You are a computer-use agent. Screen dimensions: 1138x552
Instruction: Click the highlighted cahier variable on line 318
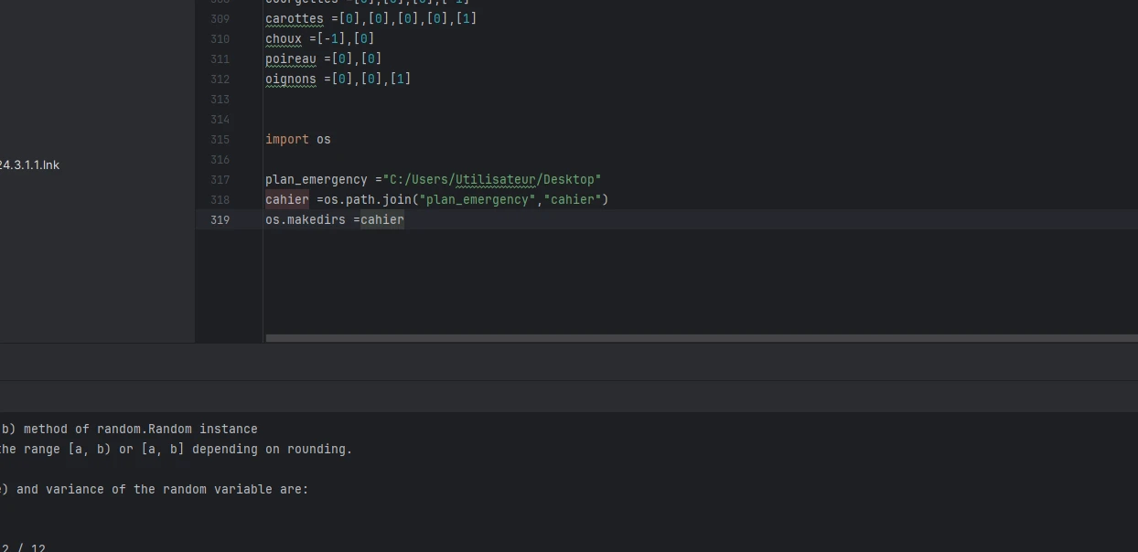pyautogui.click(x=286, y=200)
